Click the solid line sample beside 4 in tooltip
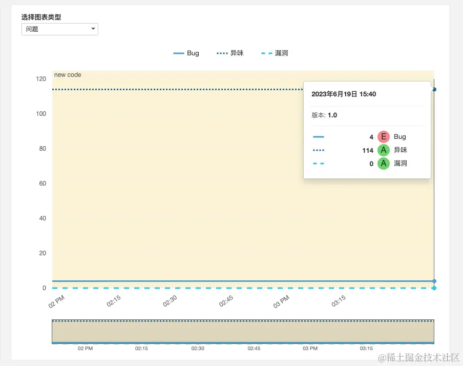 tap(319, 136)
